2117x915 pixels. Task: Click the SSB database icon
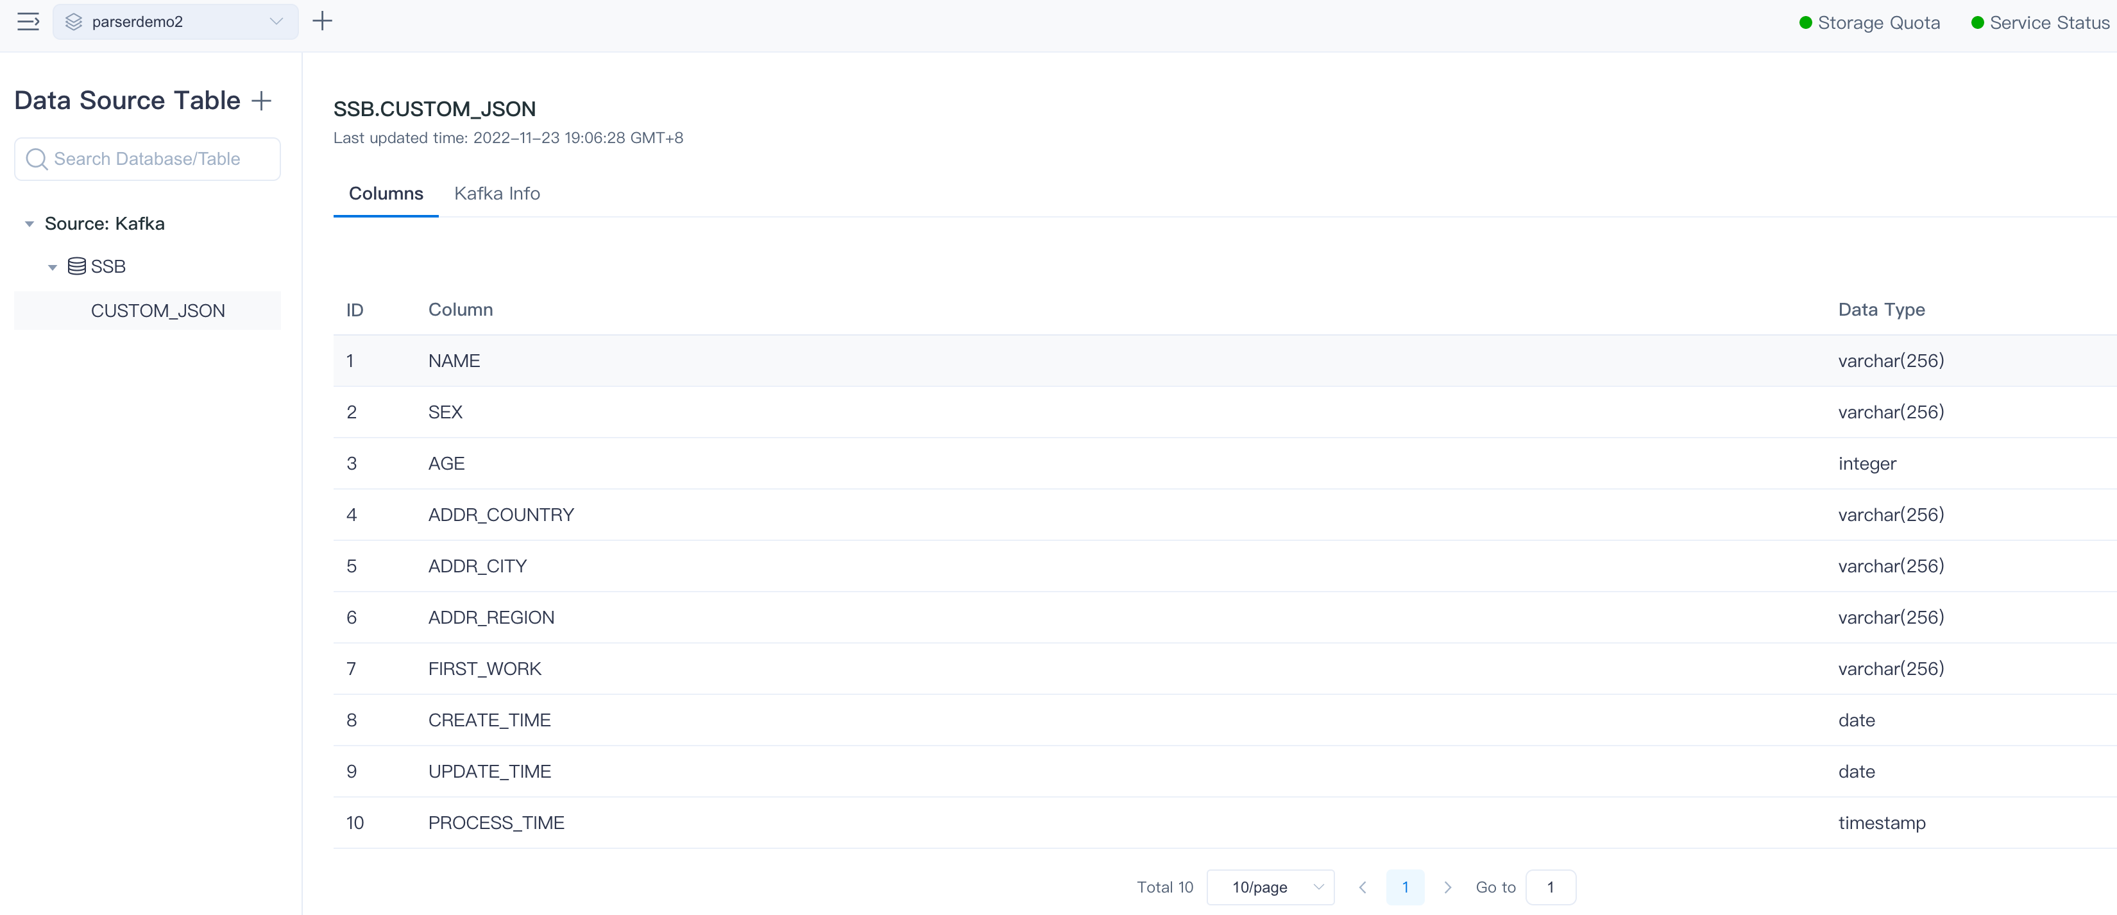click(x=76, y=266)
